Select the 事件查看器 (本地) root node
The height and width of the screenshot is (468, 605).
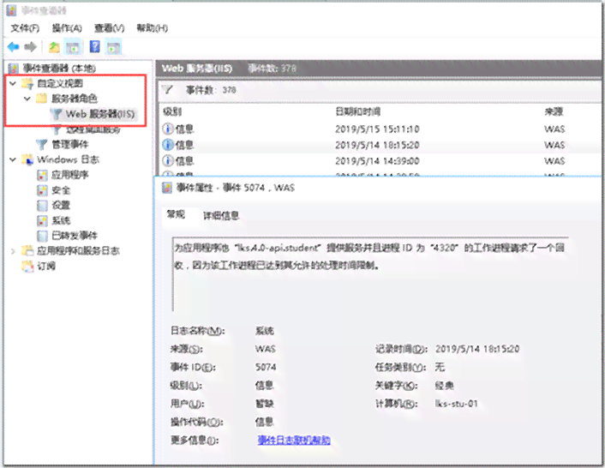59,69
